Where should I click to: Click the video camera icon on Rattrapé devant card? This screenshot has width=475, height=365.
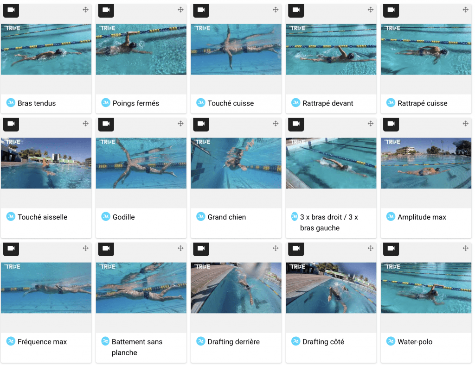(x=296, y=10)
